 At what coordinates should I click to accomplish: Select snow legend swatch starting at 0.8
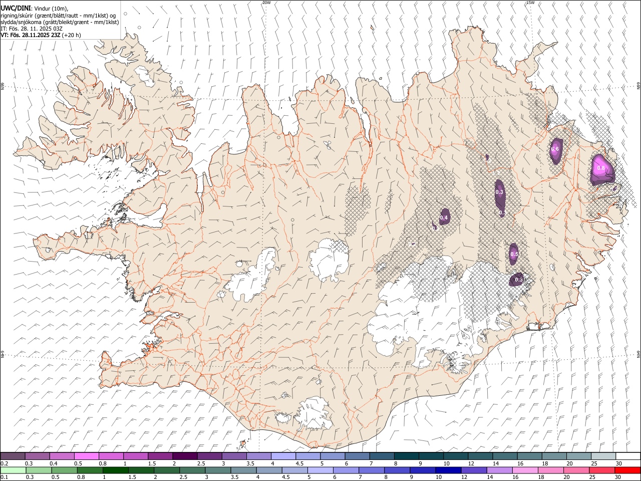[111, 456]
